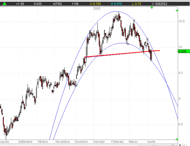Click the 10.5 level on the price axis
The image size is (190, 146).
point(182,21)
